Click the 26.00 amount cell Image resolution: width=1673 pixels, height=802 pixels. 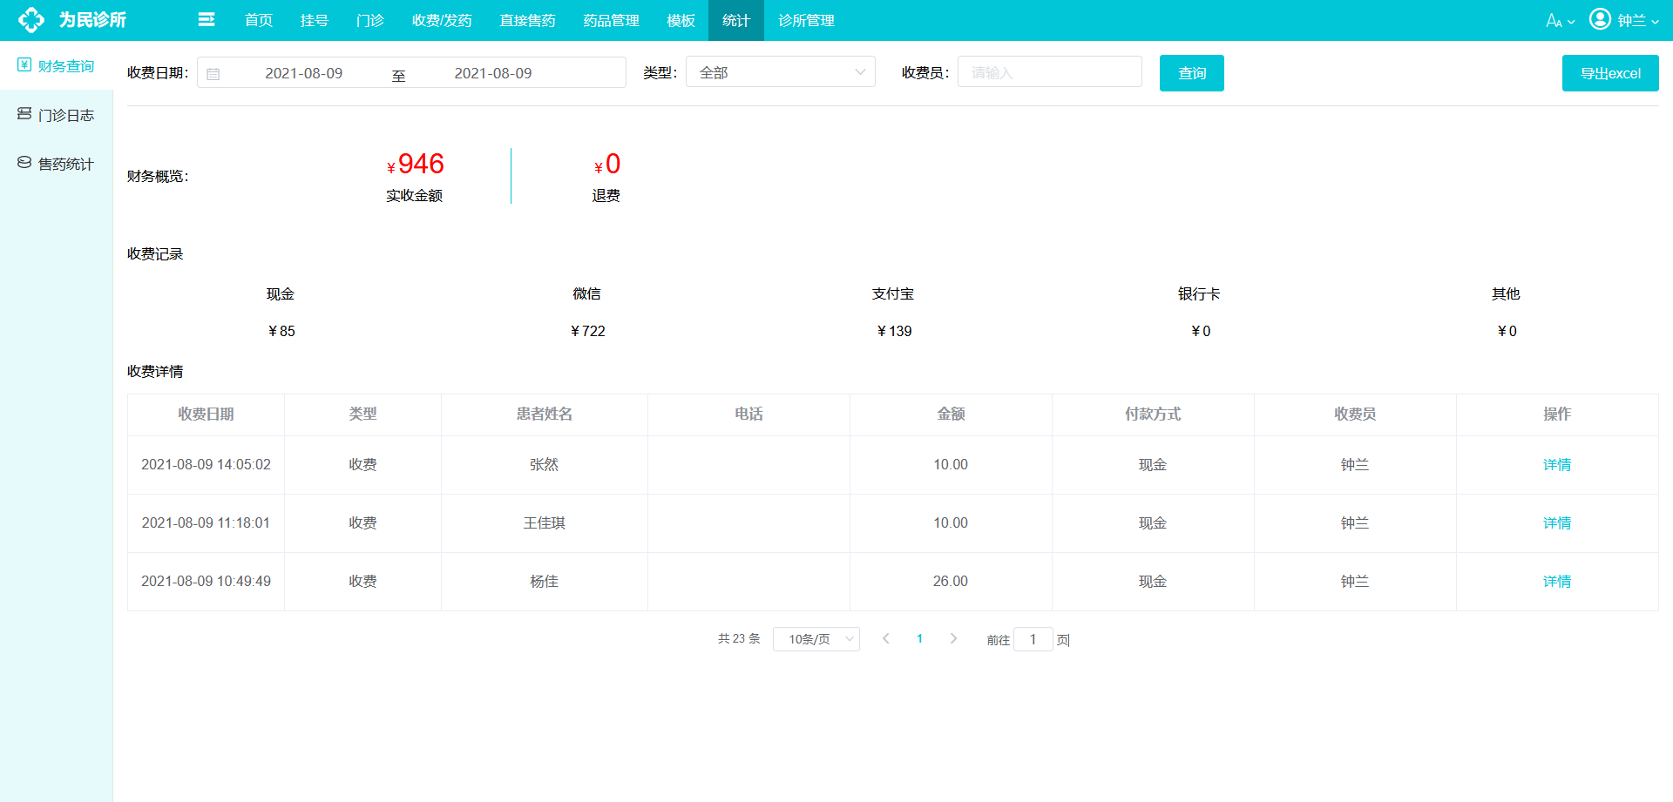[x=951, y=582]
